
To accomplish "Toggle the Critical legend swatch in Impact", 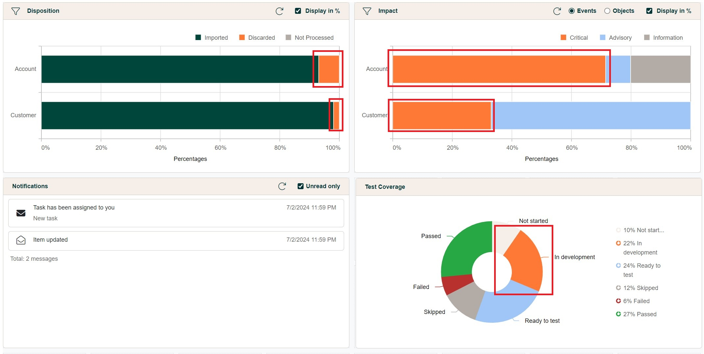I will 564,37.
